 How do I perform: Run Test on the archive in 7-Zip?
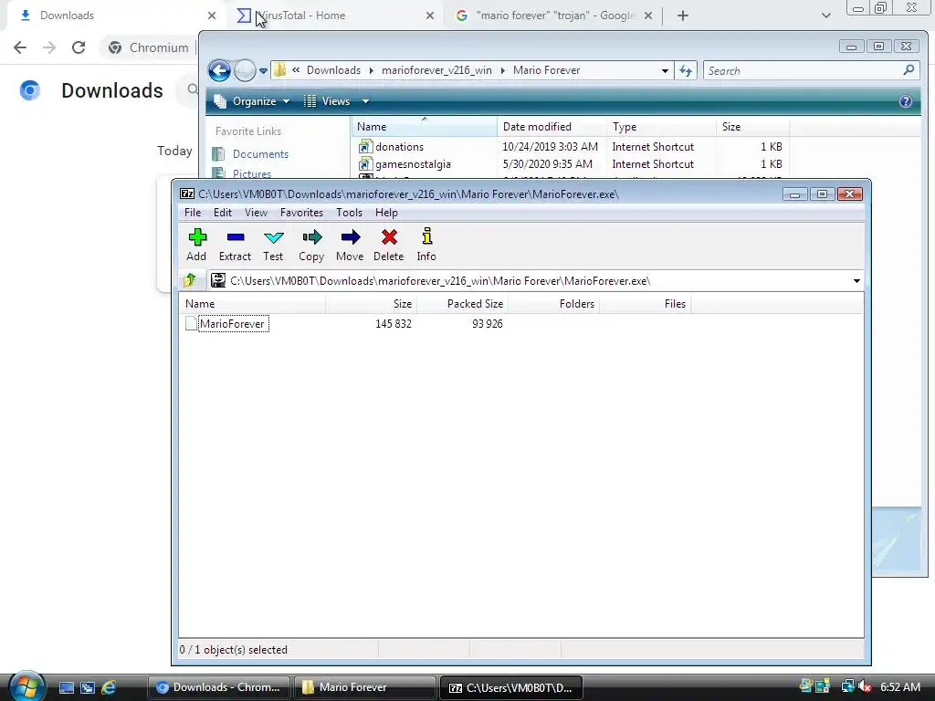pos(273,245)
